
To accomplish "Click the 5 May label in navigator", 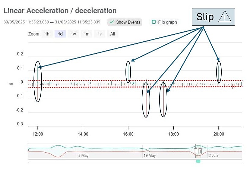I will [83, 156].
